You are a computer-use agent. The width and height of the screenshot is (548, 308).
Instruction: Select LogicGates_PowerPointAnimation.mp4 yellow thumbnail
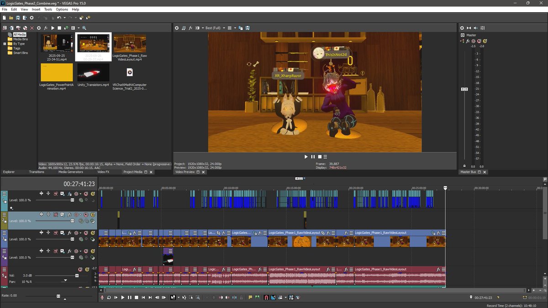pyautogui.click(x=57, y=72)
